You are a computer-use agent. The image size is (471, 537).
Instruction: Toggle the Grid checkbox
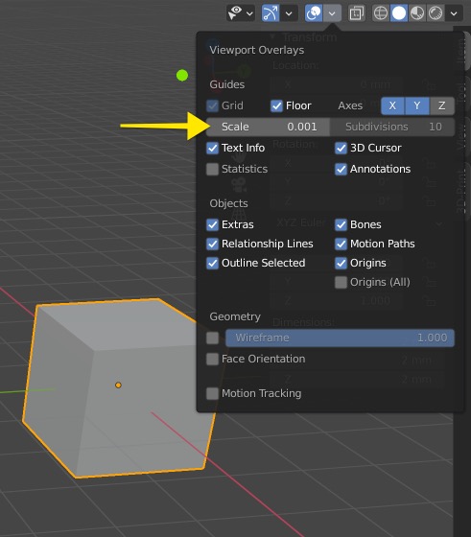(212, 105)
